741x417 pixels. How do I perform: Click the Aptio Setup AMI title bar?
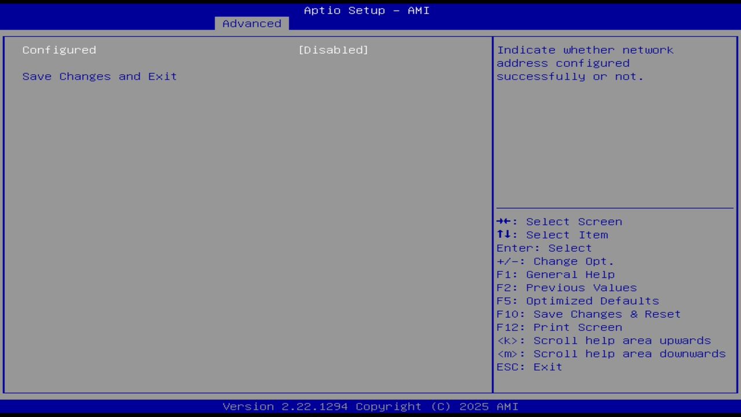point(366,10)
